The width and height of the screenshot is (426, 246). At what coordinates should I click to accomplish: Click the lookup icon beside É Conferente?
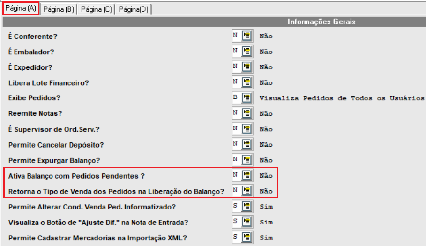click(247, 36)
